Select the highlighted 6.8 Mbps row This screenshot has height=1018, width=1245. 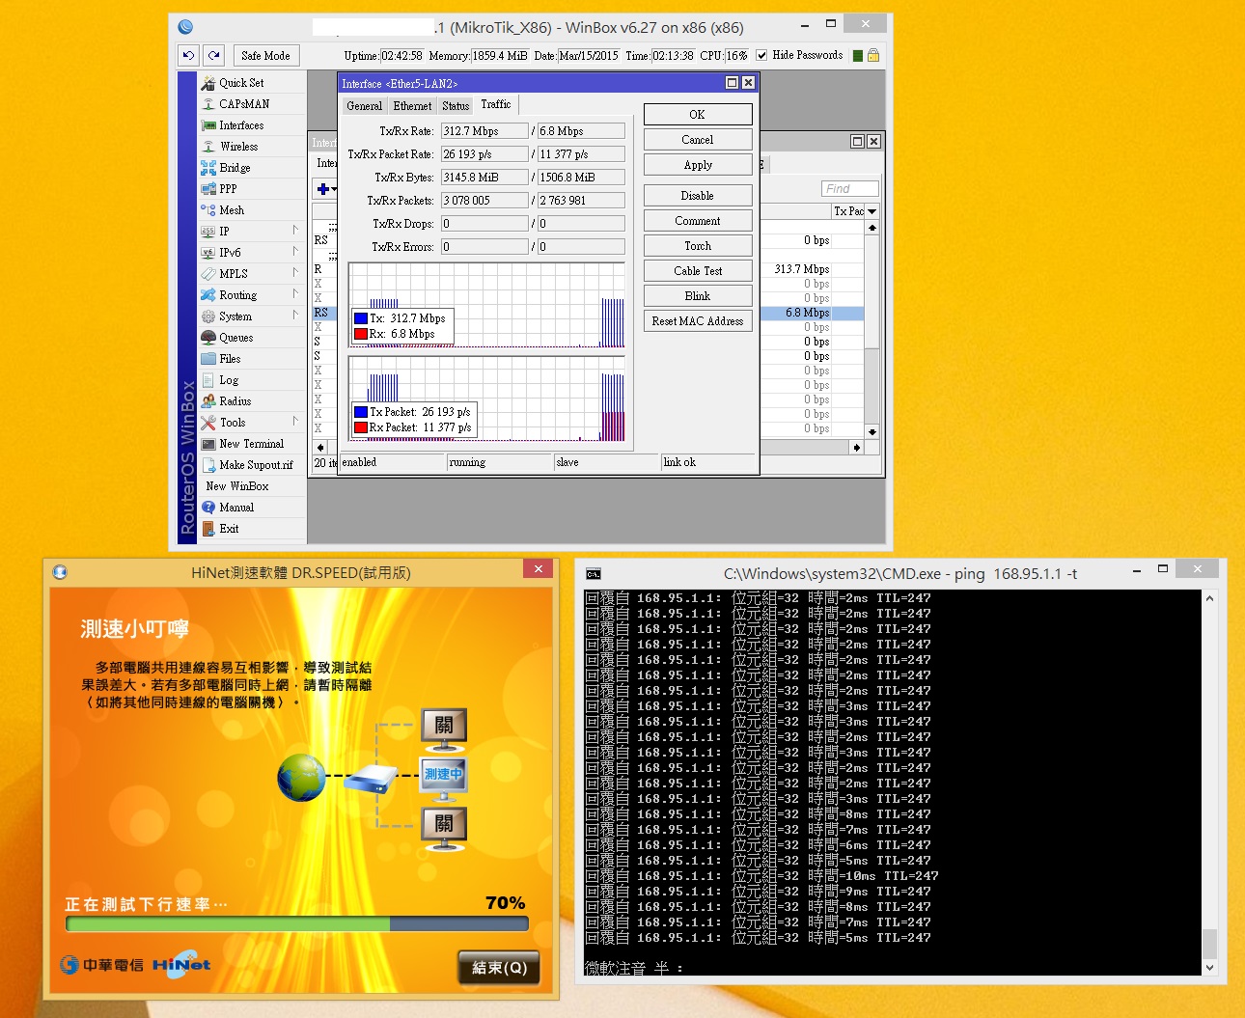[812, 313]
